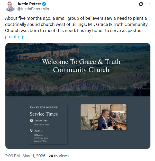Image resolution: width=155 pixels, height=161 pixels.
Task: Open the 2:09 PM timestamp link
Action: point(12,156)
